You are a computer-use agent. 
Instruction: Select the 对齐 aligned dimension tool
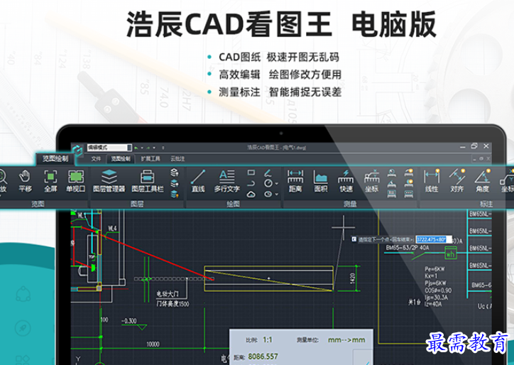point(457,180)
